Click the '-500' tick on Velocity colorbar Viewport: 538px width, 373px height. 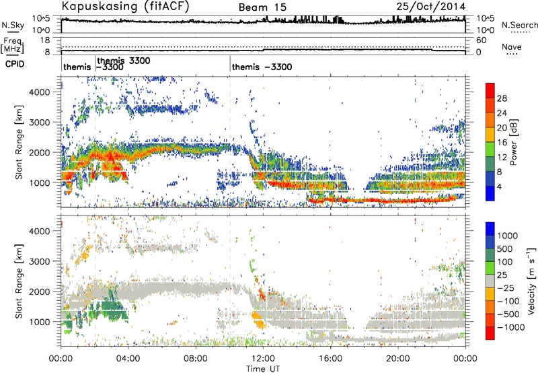(507, 314)
